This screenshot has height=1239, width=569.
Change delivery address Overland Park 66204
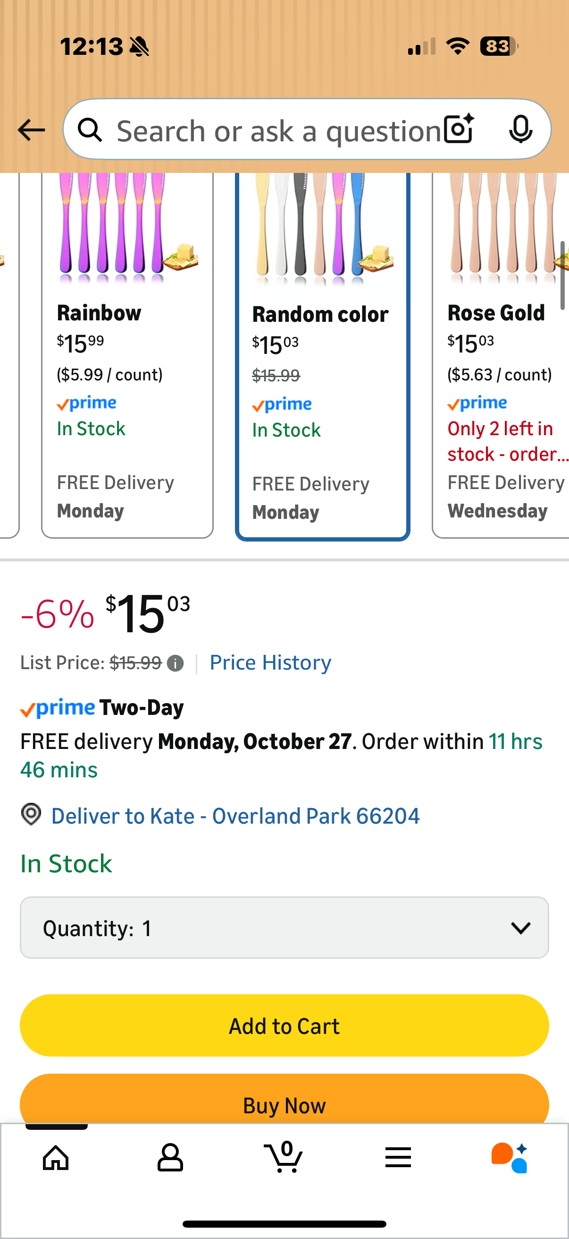pos(235,816)
